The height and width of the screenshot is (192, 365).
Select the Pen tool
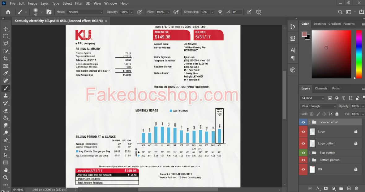click(x=6, y=140)
